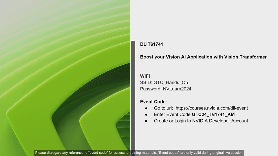Select event code GTC24_T61741_KM
The height and width of the screenshot is (156, 278).
coord(213,114)
